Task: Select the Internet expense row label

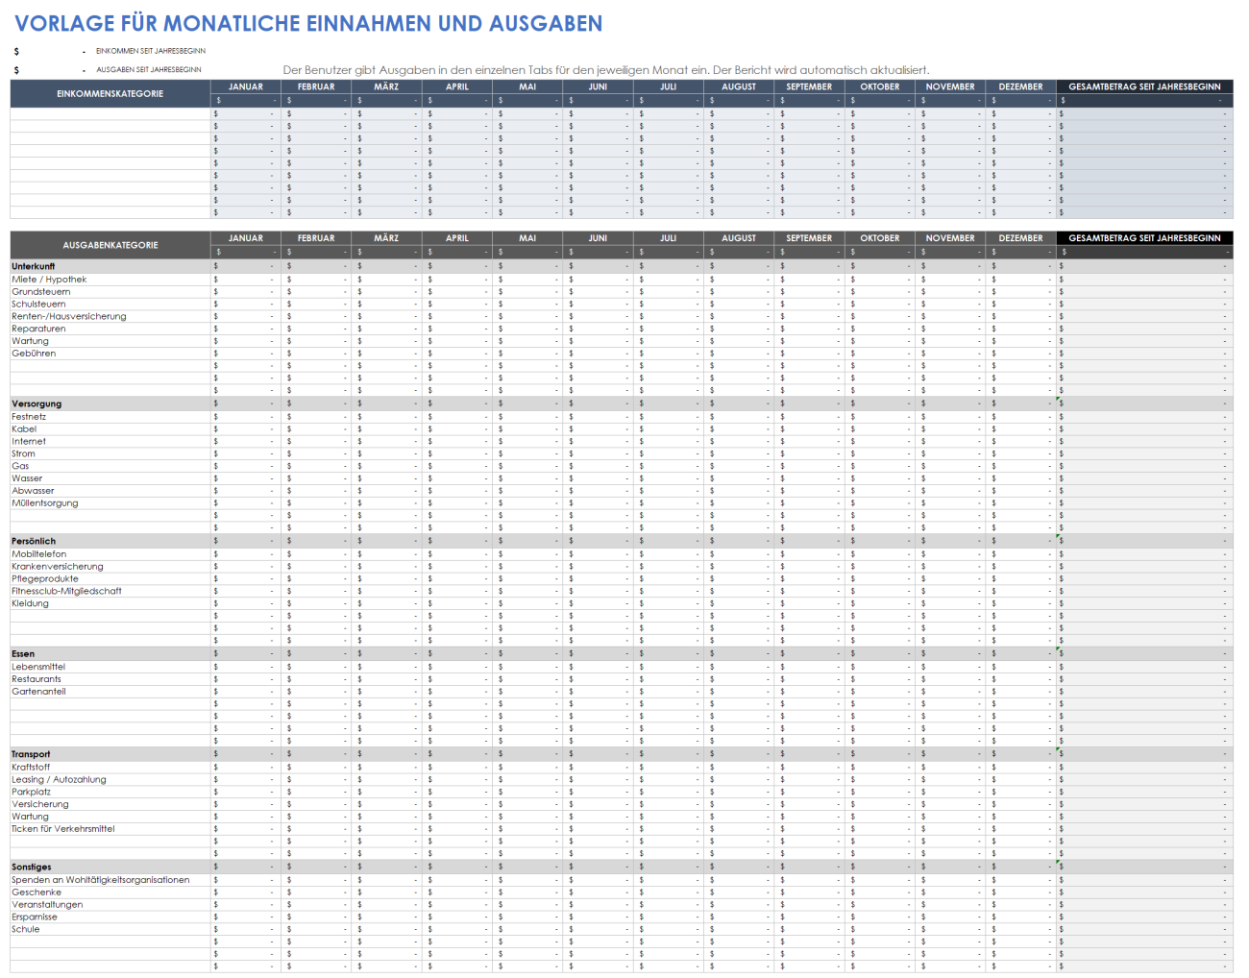Action: [x=29, y=441]
